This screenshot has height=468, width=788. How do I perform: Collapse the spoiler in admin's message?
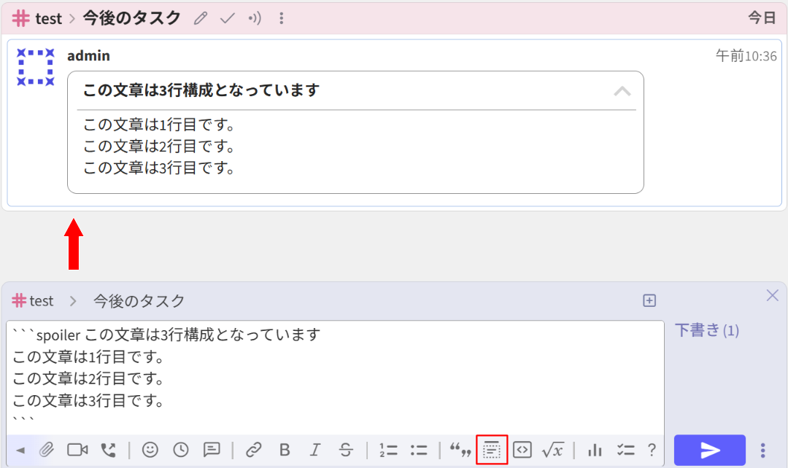pyautogui.click(x=622, y=92)
